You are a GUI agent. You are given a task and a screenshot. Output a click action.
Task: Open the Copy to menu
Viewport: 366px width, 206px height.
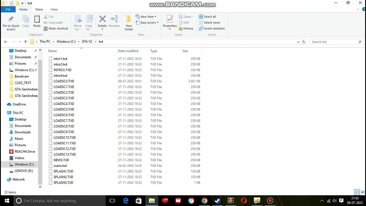click(x=89, y=23)
